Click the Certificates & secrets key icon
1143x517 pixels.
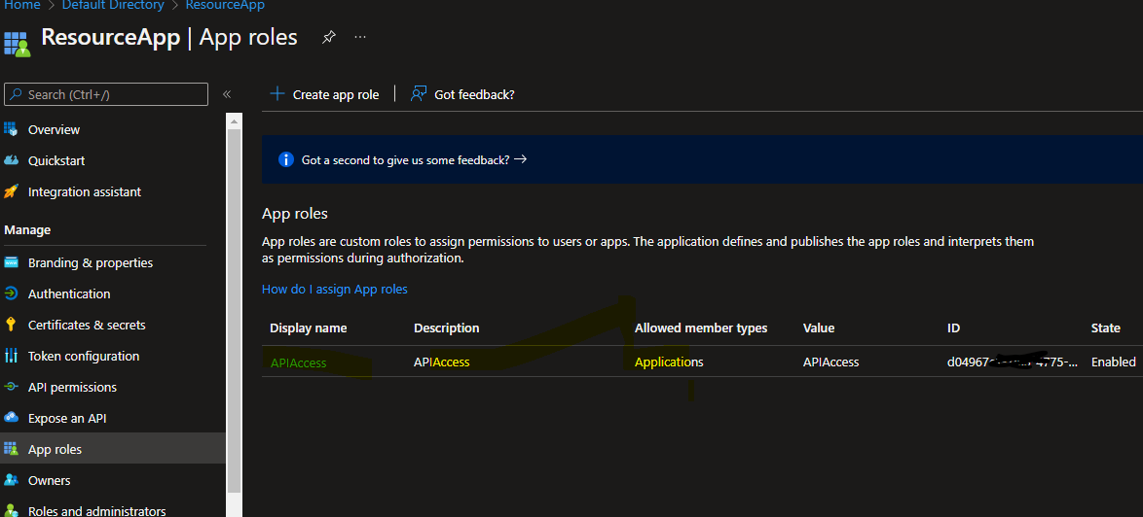pyautogui.click(x=12, y=325)
